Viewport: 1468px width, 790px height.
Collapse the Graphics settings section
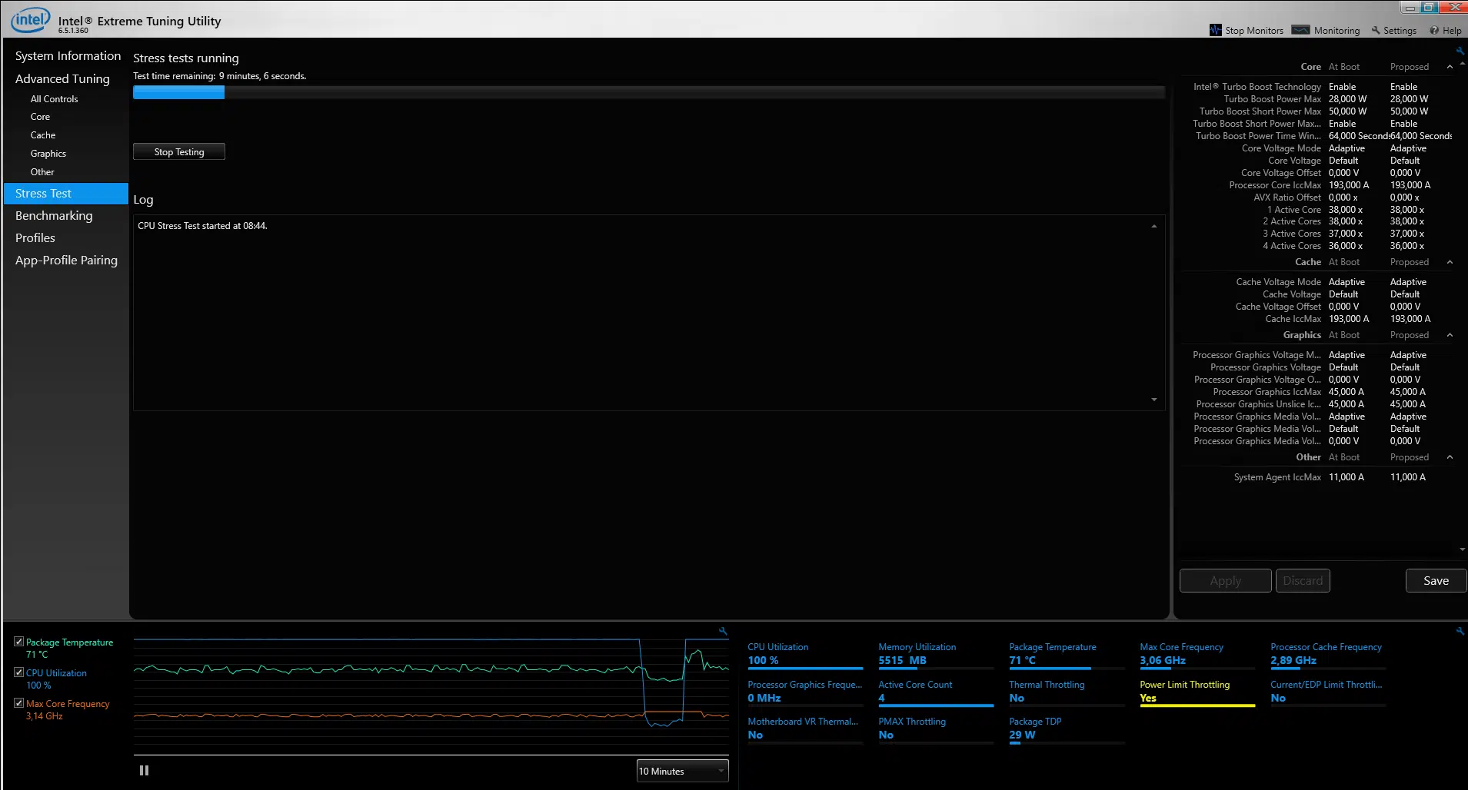click(x=1450, y=335)
